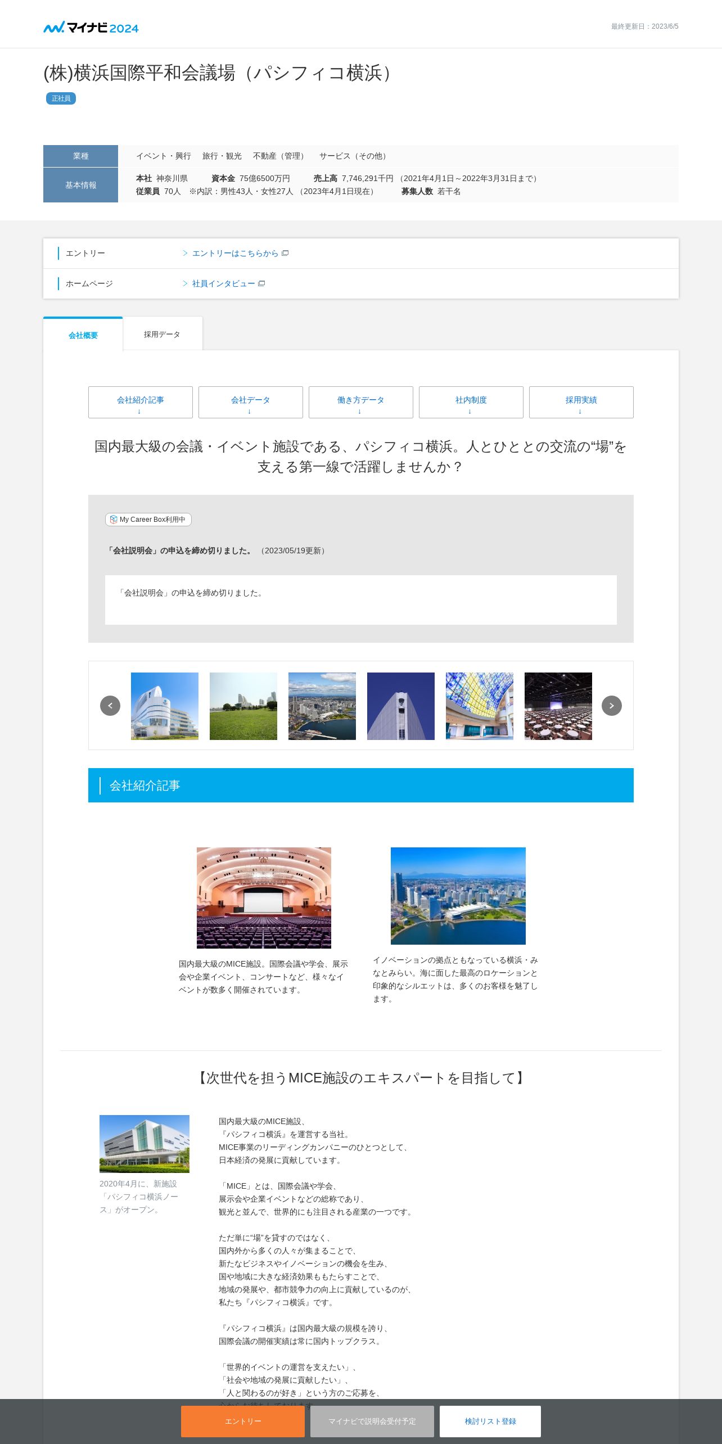Switch to the 会社概要 tab
Viewport: 722px width, 1444px height.
[83, 335]
